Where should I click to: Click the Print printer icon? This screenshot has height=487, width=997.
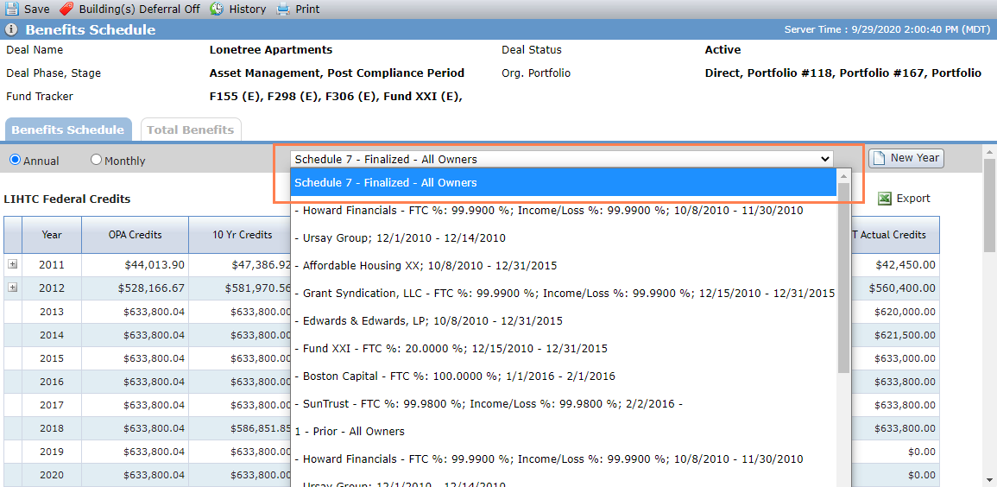click(x=284, y=9)
